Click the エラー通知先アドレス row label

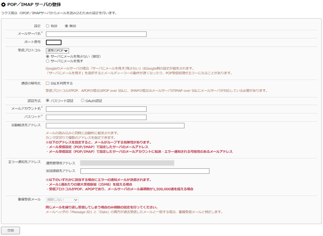pos(24,162)
